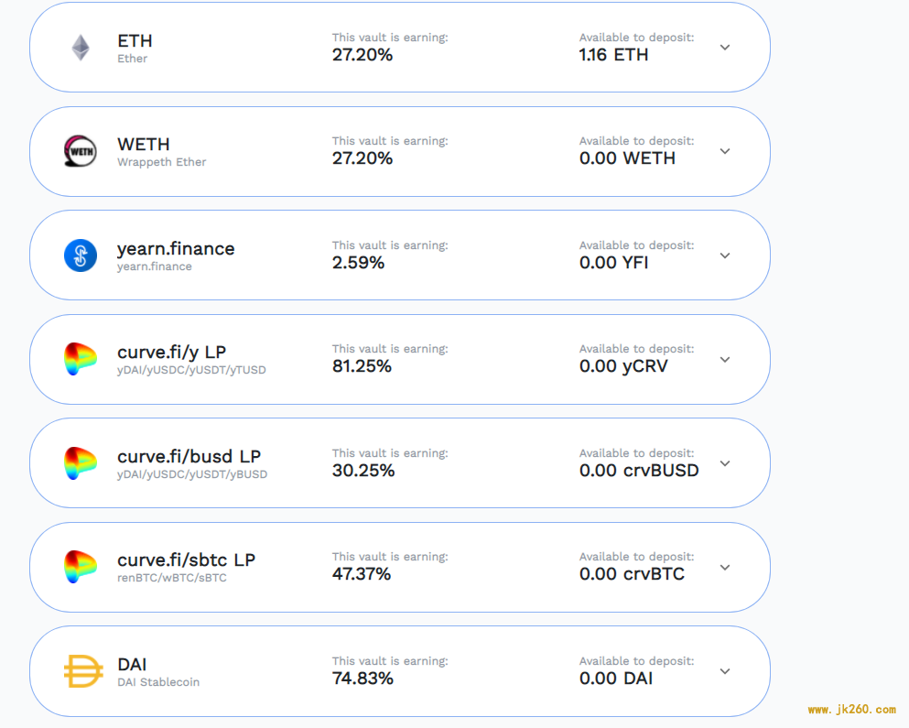Expand the curve.fi/sbtc LP vault chevron

(x=725, y=568)
